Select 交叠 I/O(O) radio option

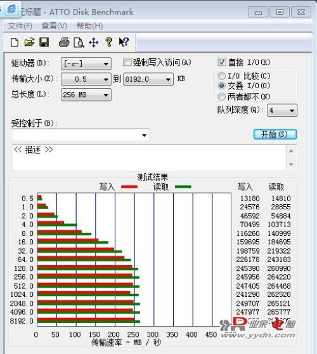click(x=221, y=86)
